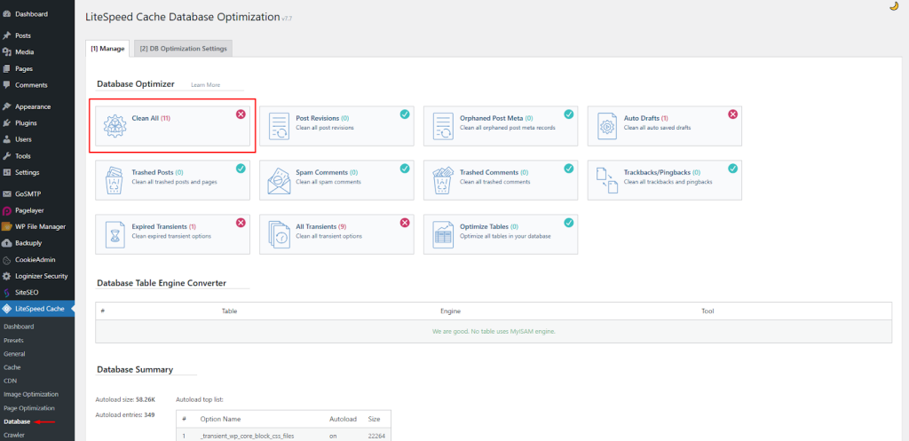
Task: Open the Settings menu in sidebar
Action: coord(28,172)
